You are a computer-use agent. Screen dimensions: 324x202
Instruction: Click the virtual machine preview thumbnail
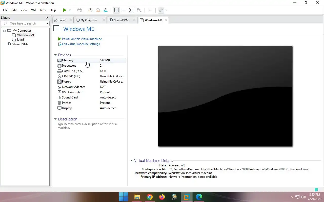[x=225, y=96]
